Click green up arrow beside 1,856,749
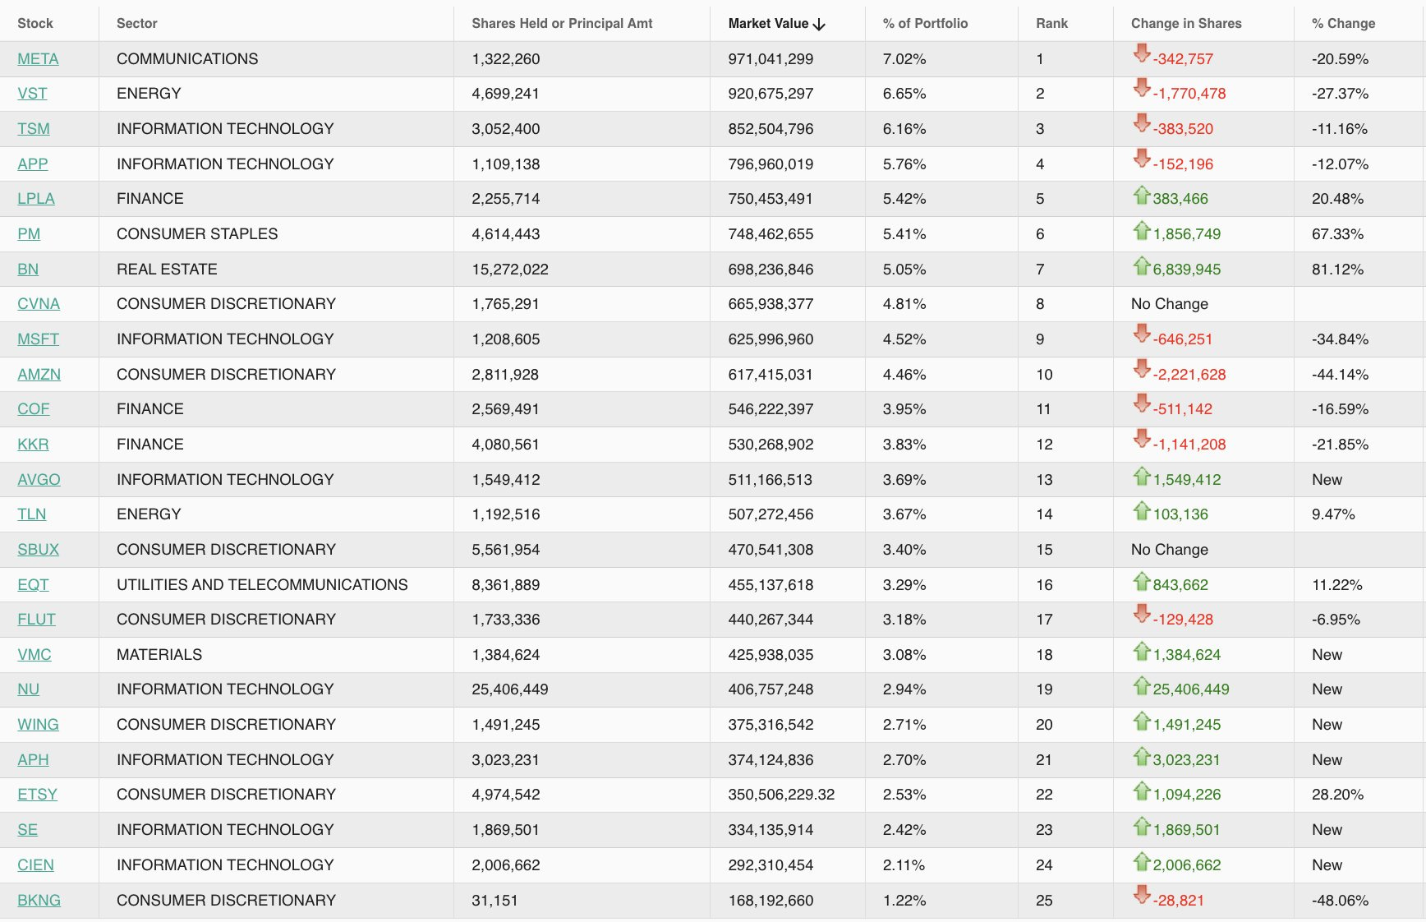 point(1142,230)
